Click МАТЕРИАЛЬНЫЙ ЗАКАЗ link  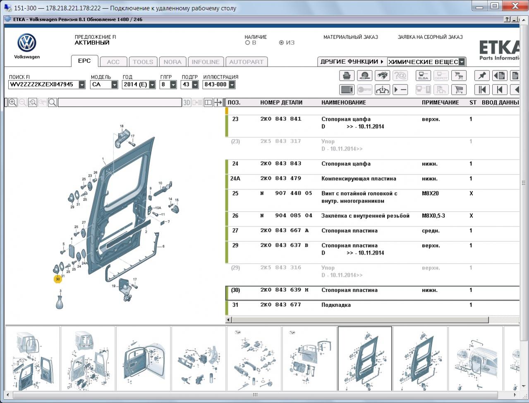pyautogui.click(x=351, y=37)
